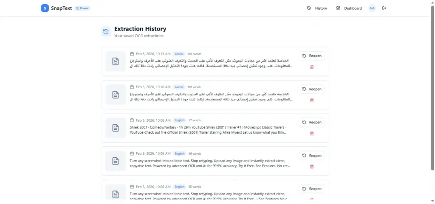Reopen the 10:13 AM Arabic extraction
435x204 pixels.
click(x=311, y=56)
